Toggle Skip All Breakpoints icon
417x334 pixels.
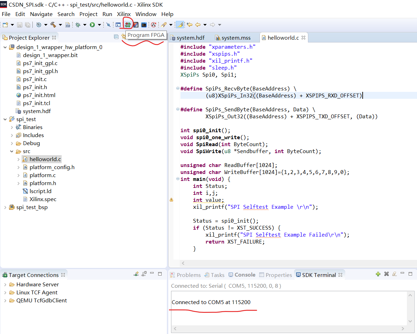[x=108, y=25]
